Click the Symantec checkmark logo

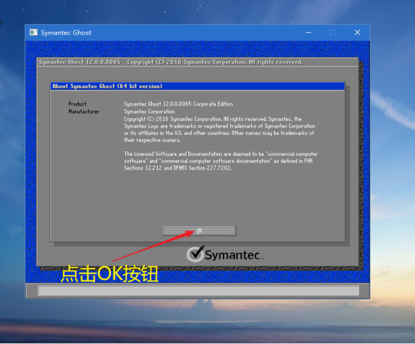tap(196, 254)
